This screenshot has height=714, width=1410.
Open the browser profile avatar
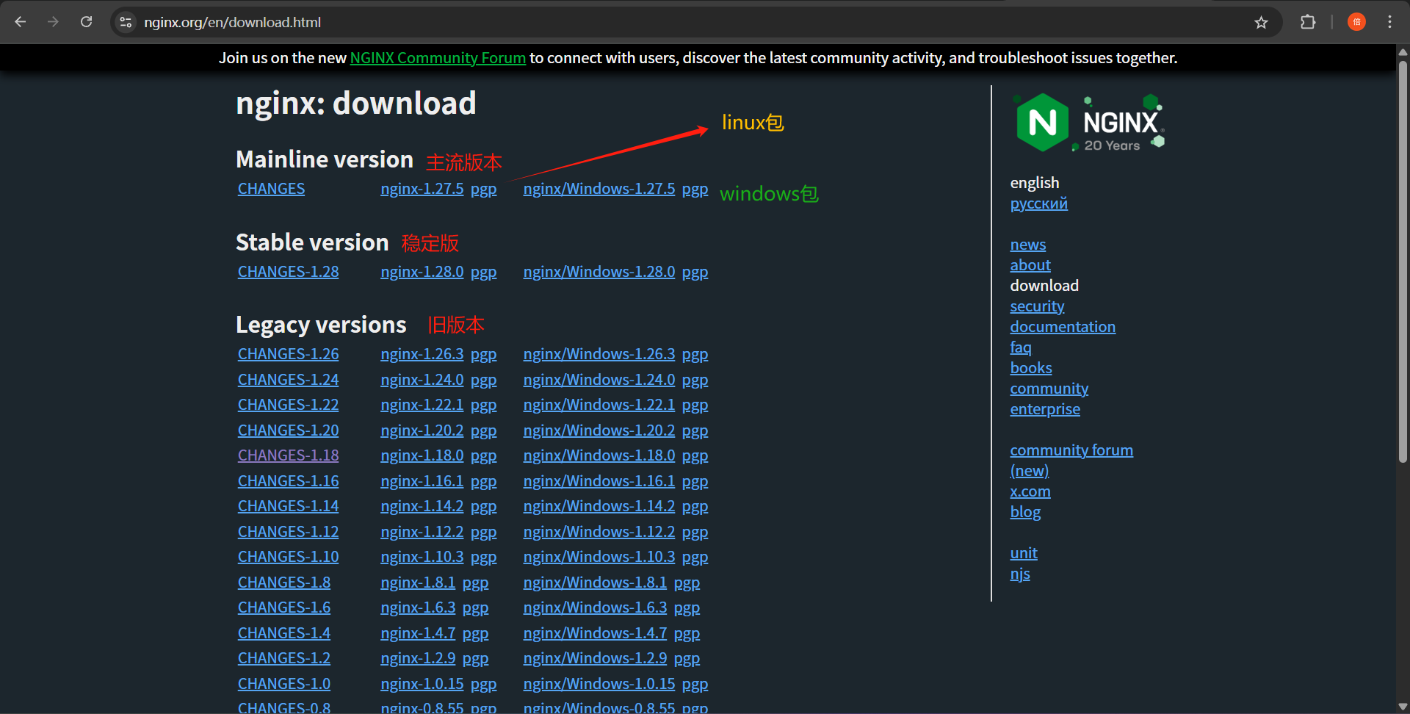coord(1356,22)
